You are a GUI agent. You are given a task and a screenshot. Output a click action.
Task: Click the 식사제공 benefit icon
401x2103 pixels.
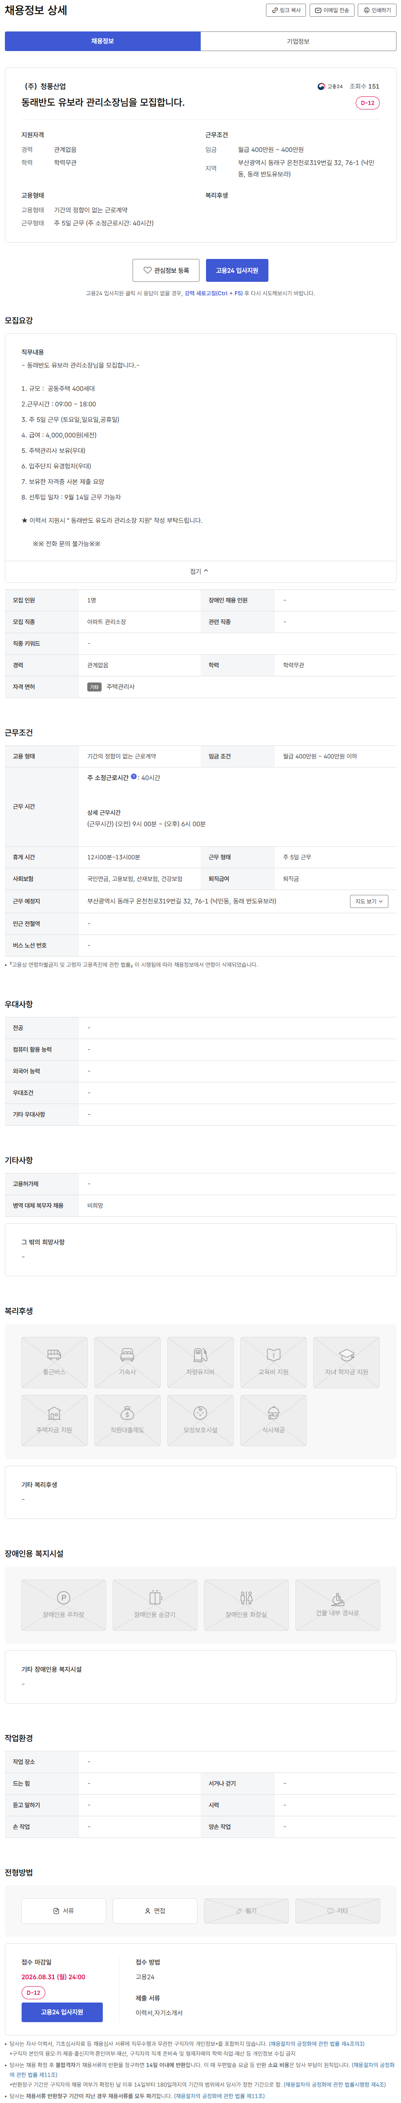tap(274, 1421)
